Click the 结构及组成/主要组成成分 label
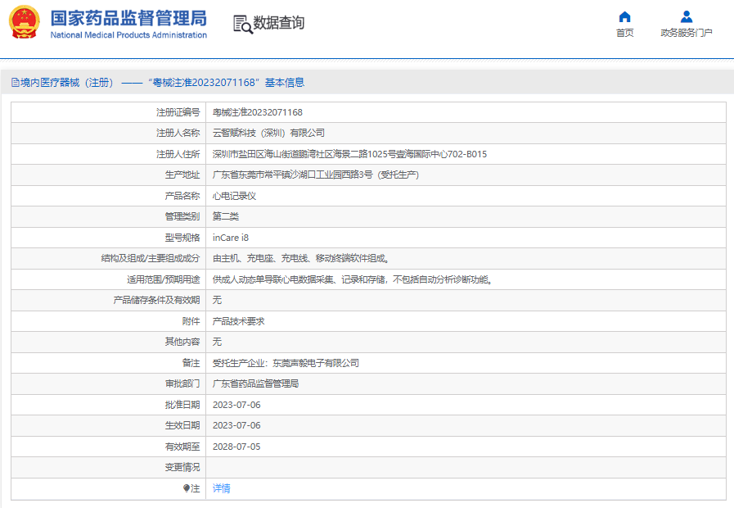The image size is (734, 508). click(x=151, y=258)
